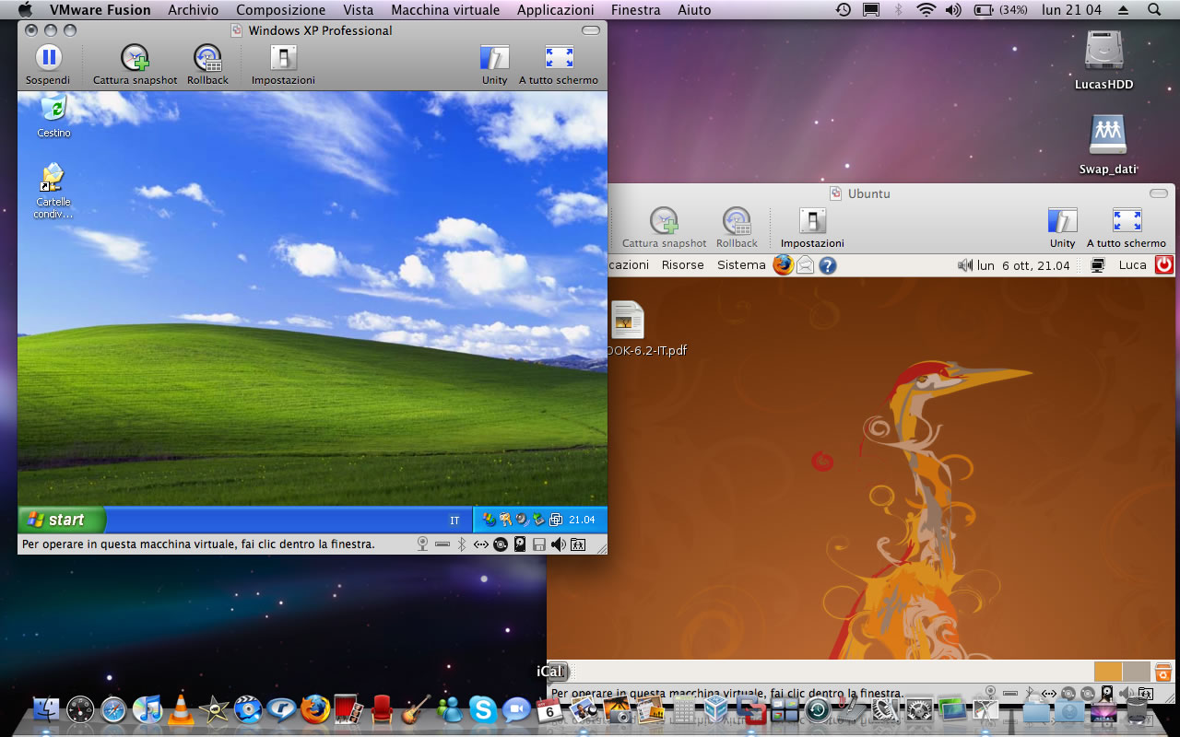Launch Firefox from the Ubuntu top panel
This screenshot has height=737, width=1180.
[x=783, y=265]
